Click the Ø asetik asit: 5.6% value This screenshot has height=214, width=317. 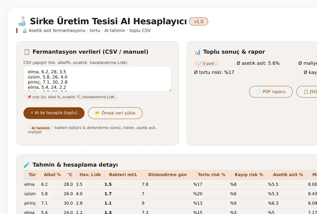pyautogui.click(x=258, y=63)
